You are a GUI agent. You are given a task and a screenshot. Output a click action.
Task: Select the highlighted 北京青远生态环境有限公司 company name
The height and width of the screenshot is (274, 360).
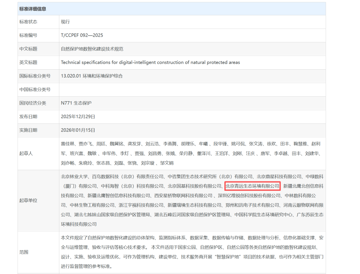tap(252, 186)
